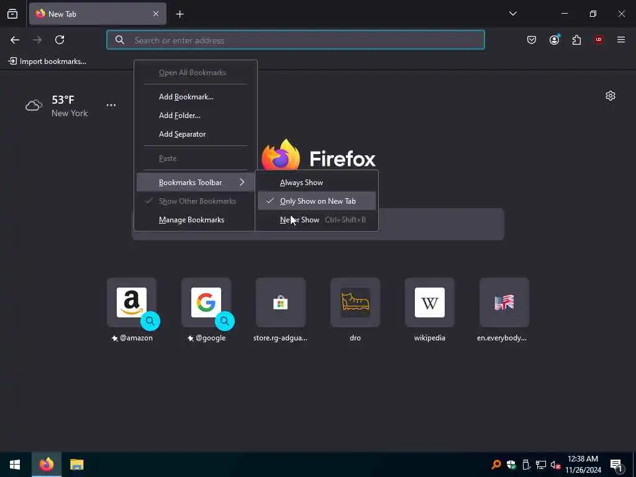Click the 53°F temperature text
Viewport: 636px width, 477px height.
(63, 100)
